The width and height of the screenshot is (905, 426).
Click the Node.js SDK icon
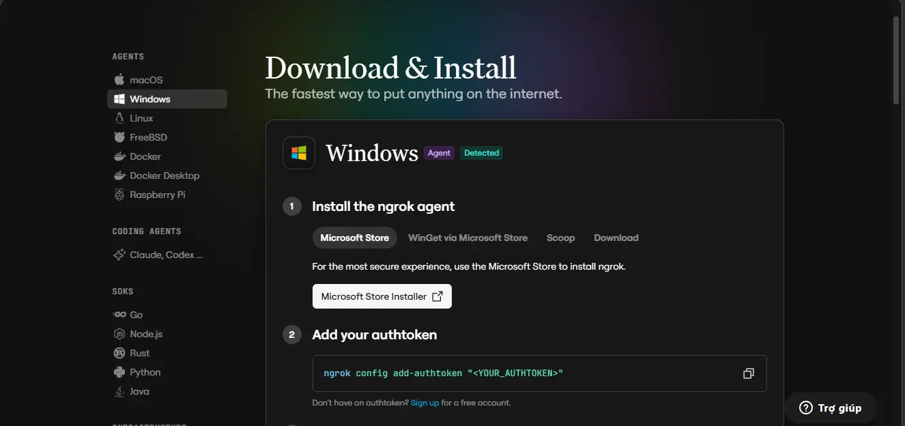click(x=119, y=334)
